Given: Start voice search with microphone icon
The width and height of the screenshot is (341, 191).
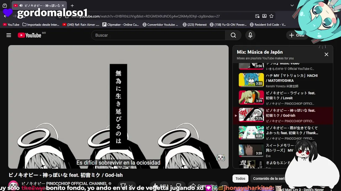Looking at the screenshot, I should [250, 35].
